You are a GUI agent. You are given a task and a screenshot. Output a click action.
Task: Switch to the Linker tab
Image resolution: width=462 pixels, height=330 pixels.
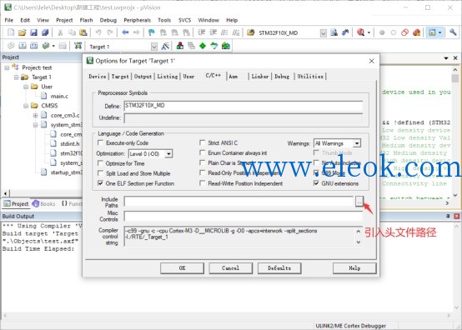pyautogui.click(x=260, y=76)
